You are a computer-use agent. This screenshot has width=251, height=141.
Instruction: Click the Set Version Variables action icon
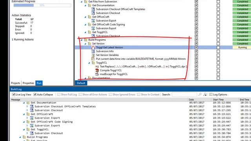93,55
